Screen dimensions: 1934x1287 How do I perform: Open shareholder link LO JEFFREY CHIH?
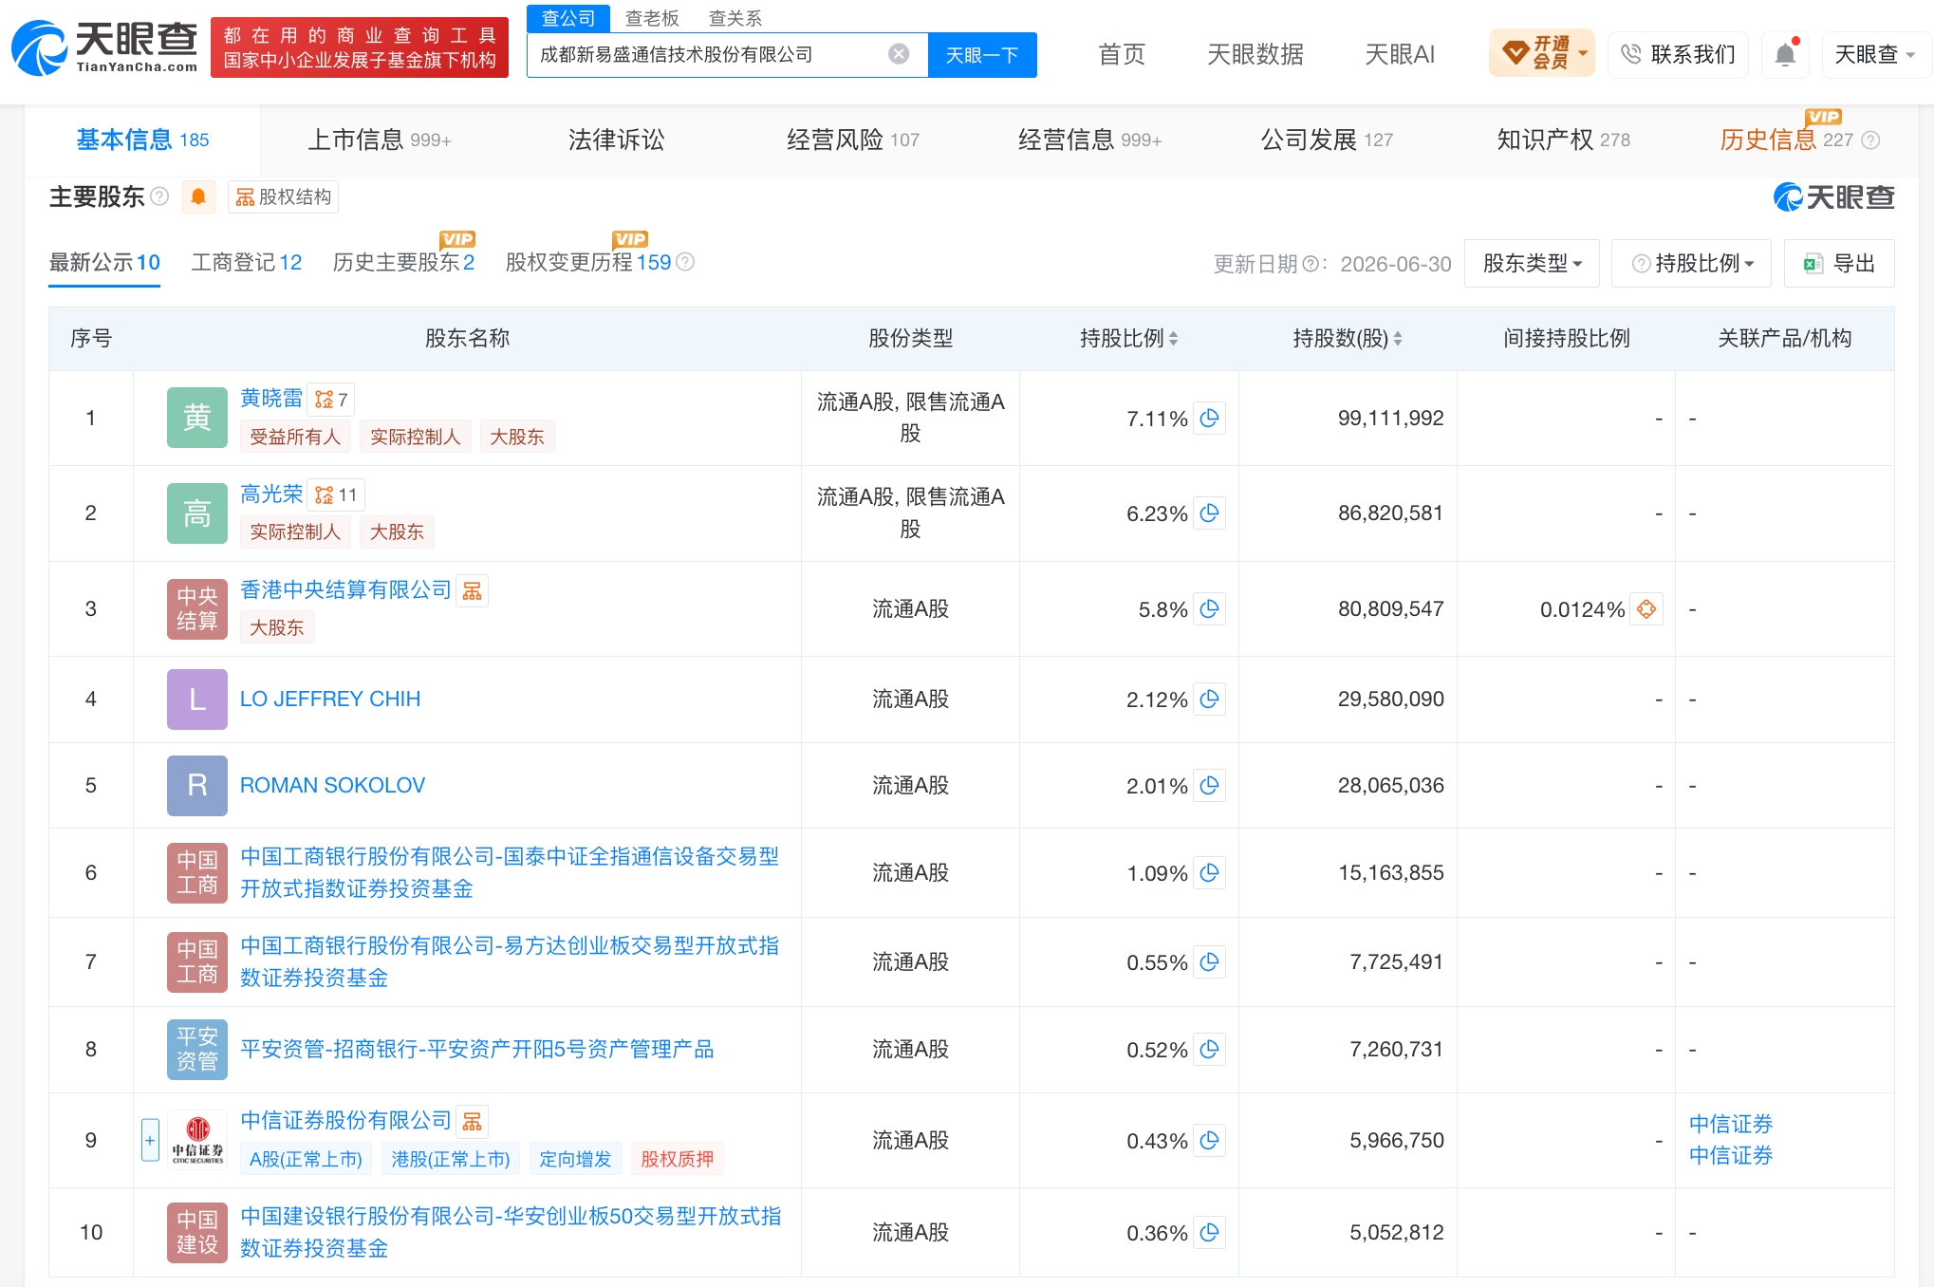tap(329, 699)
